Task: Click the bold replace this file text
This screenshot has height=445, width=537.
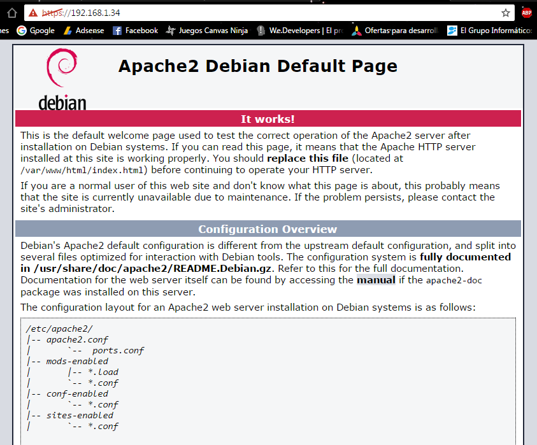Action: click(308, 159)
